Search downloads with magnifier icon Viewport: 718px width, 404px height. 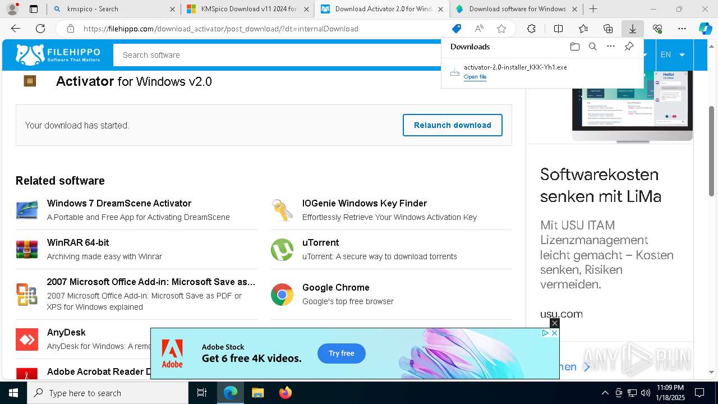tap(593, 47)
